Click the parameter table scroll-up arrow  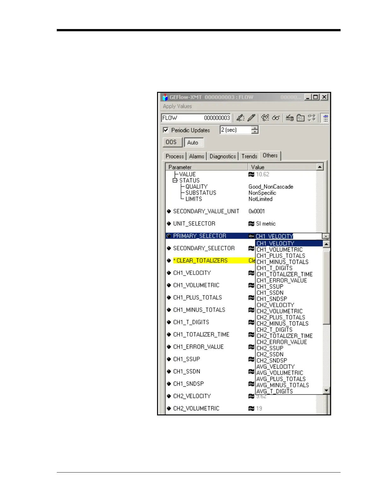pos(320,167)
